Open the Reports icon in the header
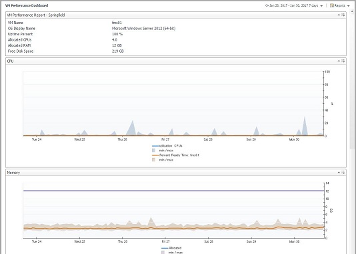The width and height of the screenshot is (356, 254). tap(332, 5)
